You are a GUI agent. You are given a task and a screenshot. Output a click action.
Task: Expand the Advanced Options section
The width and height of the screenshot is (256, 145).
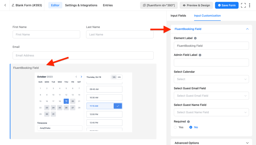click(x=247, y=143)
